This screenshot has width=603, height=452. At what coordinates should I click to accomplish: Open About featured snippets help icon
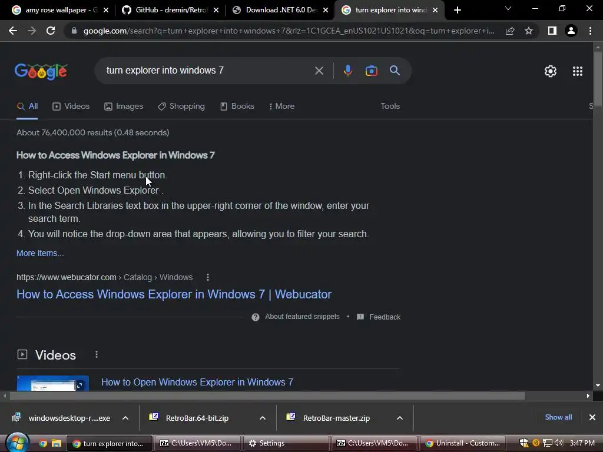click(x=256, y=317)
